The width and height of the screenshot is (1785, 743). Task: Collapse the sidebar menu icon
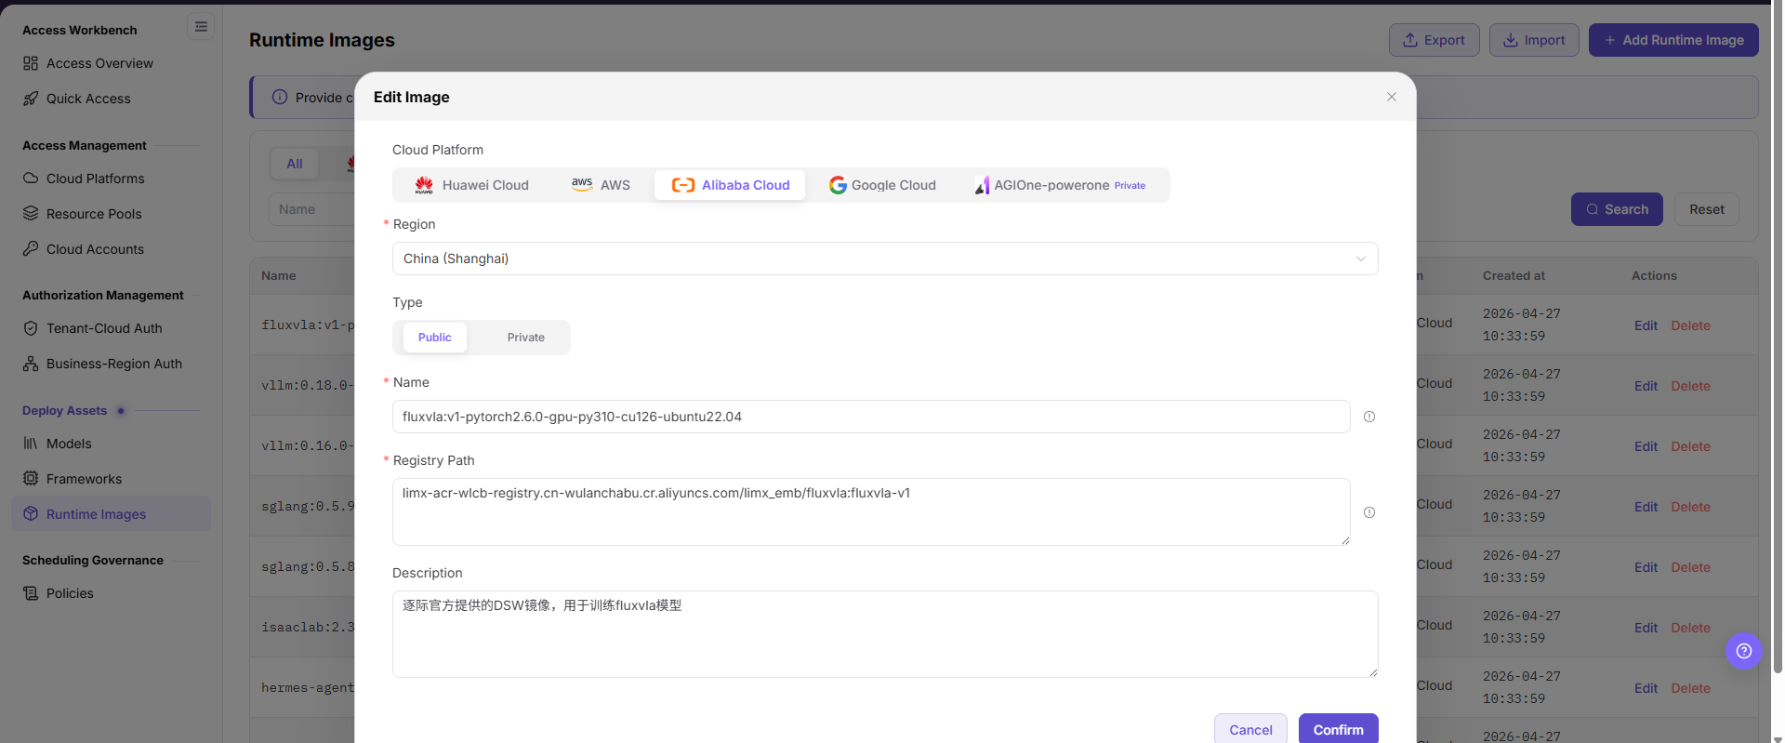pyautogui.click(x=201, y=27)
